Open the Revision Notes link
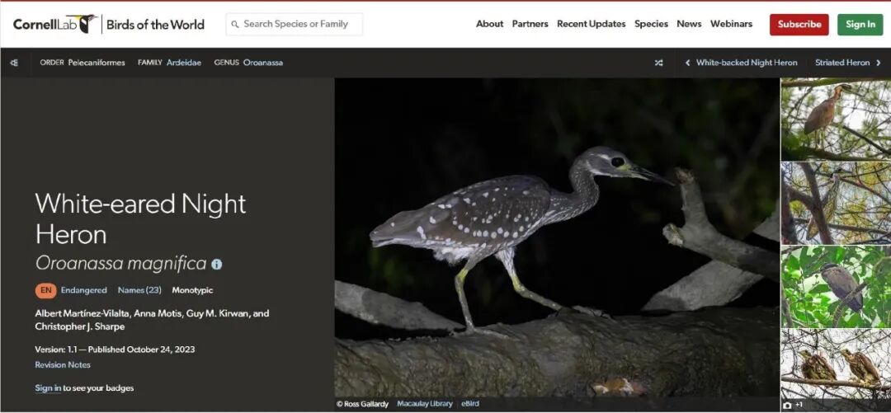 (x=63, y=364)
